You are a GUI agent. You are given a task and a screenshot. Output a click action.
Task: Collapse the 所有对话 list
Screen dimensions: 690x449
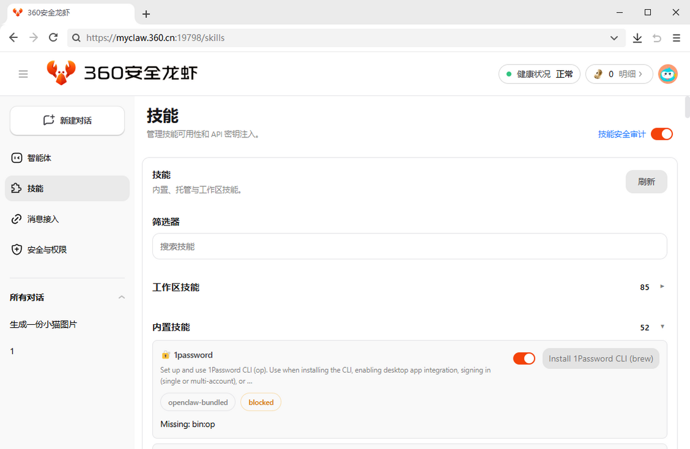(121, 297)
